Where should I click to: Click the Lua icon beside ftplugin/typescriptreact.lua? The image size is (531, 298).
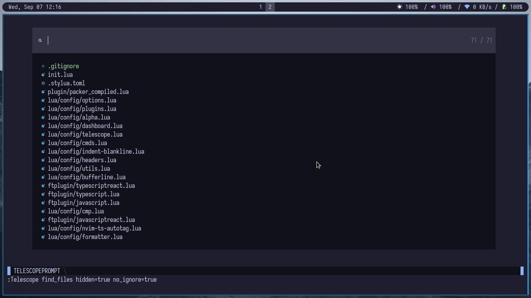coord(43,185)
